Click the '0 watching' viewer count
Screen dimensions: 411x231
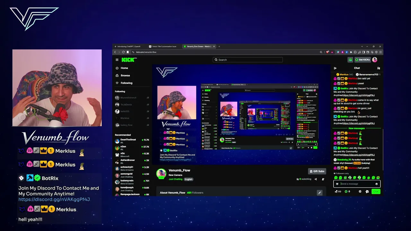coord(304,179)
